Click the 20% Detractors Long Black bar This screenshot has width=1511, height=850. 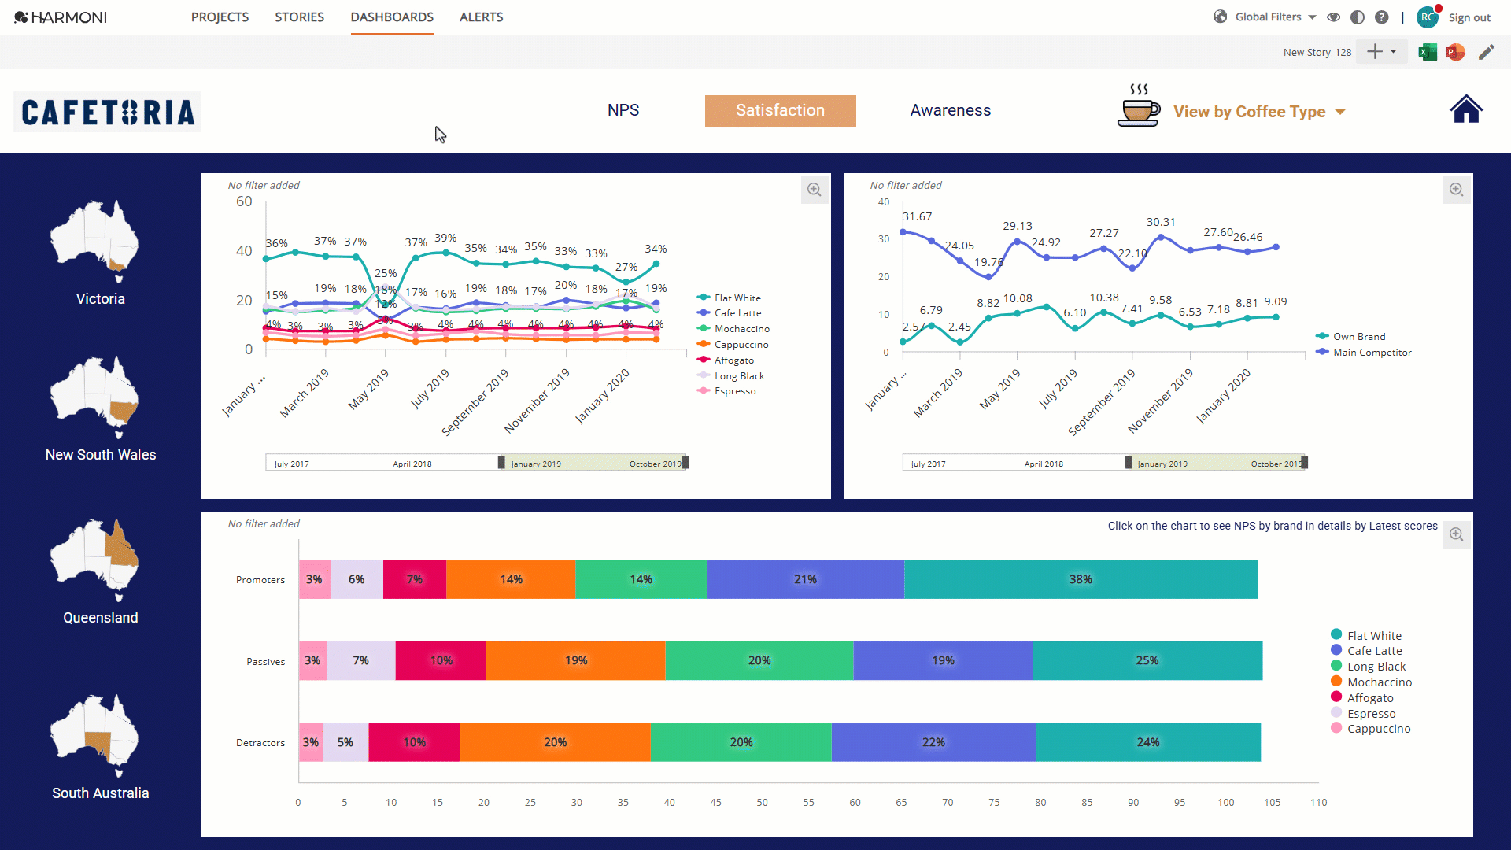tap(741, 742)
